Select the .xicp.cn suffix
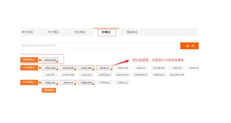The image size is (231, 123). click(x=177, y=68)
